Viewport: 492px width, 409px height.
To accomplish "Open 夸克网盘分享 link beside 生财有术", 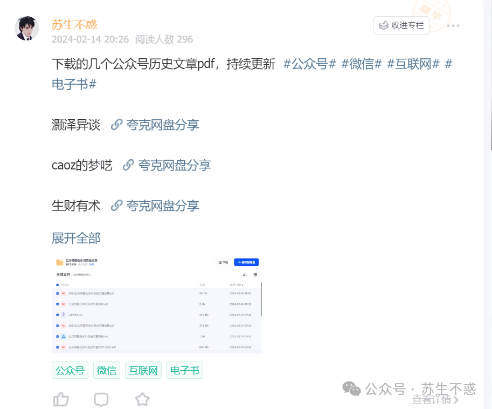I will pos(163,206).
